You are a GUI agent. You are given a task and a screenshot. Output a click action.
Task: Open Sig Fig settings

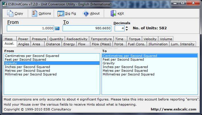pyautogui.click(x=67, y=13)
